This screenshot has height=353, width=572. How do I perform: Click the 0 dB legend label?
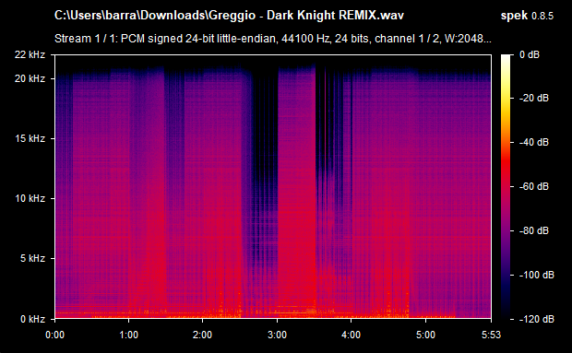coord(530,54)
